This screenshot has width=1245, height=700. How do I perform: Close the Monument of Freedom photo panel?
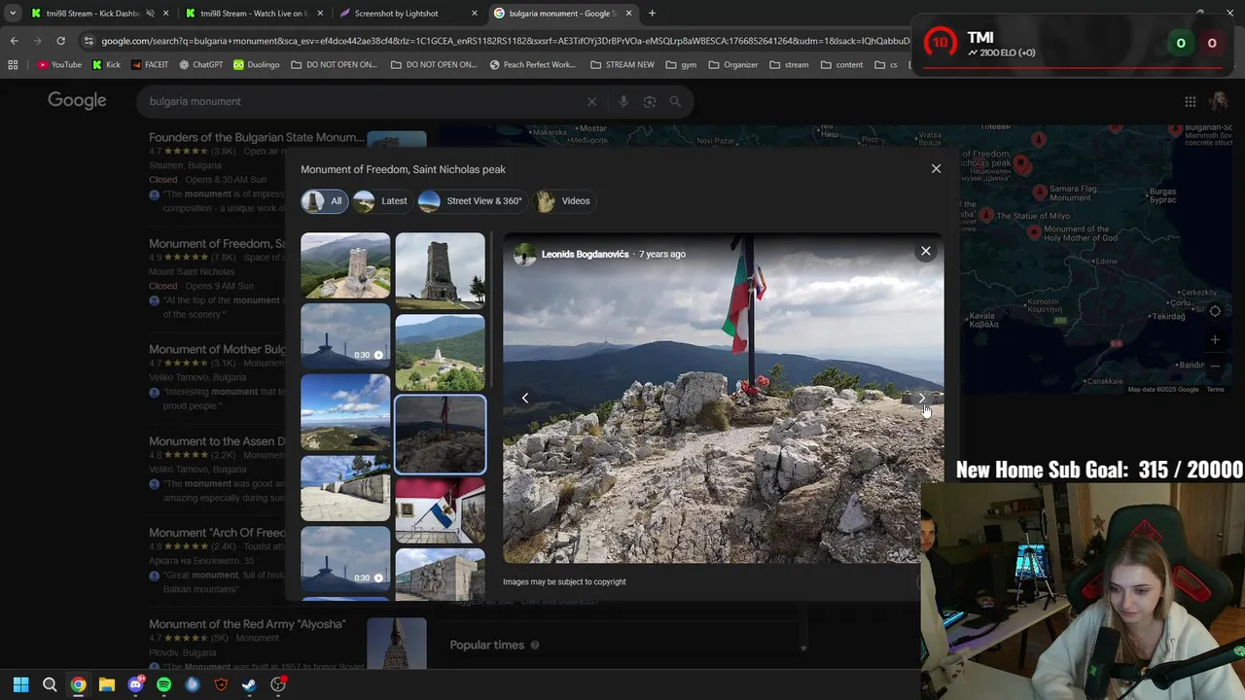point(936,168)
